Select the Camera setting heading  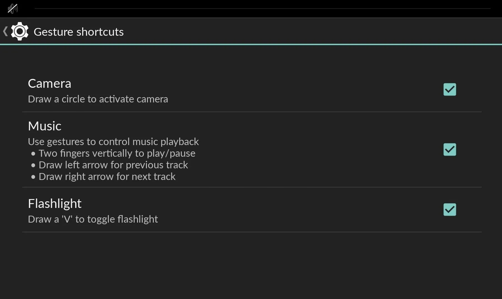(x=50, y=83)
